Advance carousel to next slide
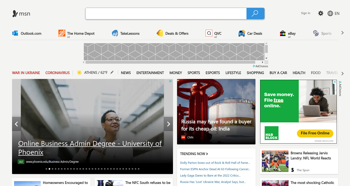The height and width of the screenshot is (186, 350). tap(168, 124)
